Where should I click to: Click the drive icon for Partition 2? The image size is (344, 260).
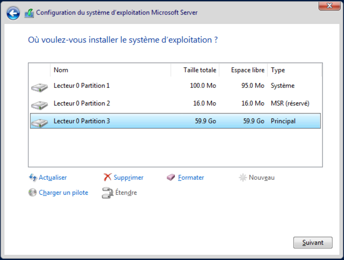click(40, 105)
